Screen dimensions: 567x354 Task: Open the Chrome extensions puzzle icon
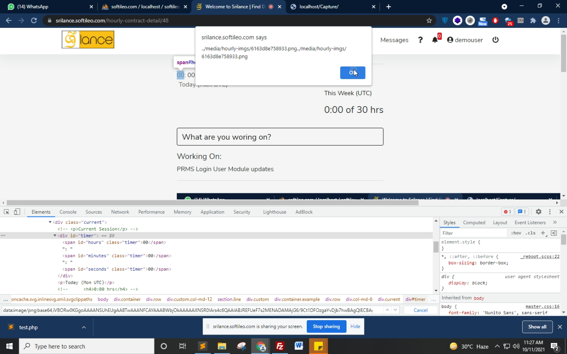pos(533,20)
